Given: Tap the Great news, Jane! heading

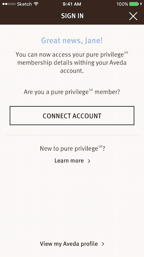Looking at the screenshot, I should pyautogui.click(x=72, y=41).
